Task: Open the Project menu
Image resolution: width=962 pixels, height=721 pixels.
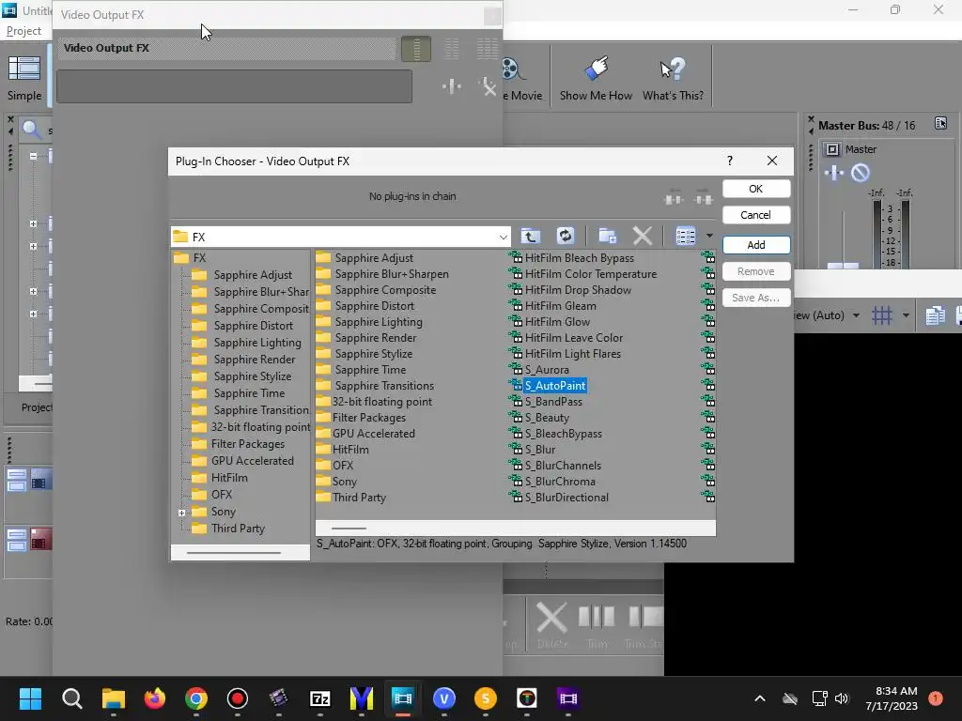Action: pyautogui.click(x=23, y=31)
